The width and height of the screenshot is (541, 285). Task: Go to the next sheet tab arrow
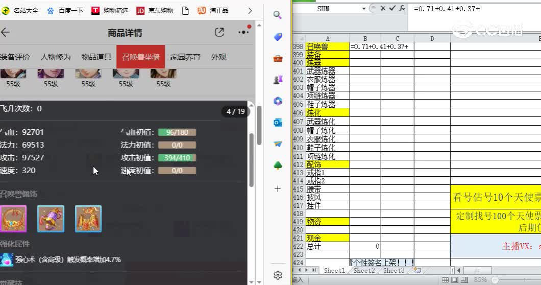click(307, 270)
